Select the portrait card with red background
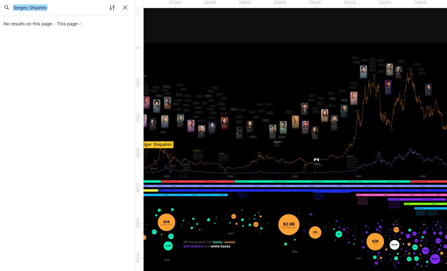 click(224, 123)
